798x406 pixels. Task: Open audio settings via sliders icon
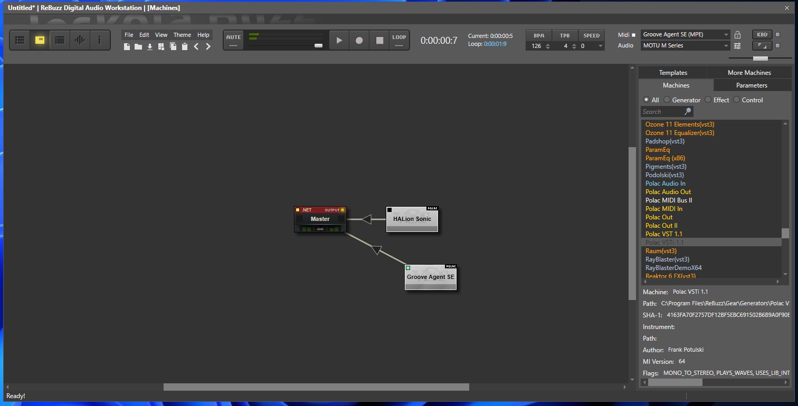click(737, 46)
